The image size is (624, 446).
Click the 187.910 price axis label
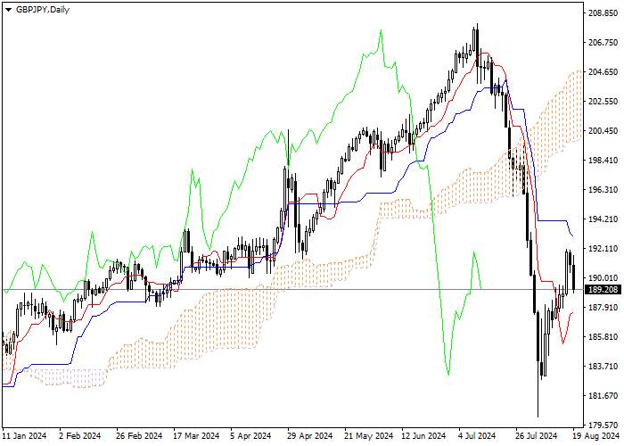[603, 308]
